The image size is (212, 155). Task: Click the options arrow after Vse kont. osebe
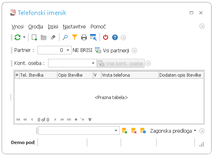tap(148, 63)
